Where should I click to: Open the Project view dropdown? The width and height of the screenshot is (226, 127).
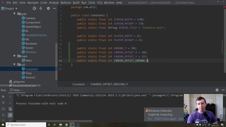(17, 8)
